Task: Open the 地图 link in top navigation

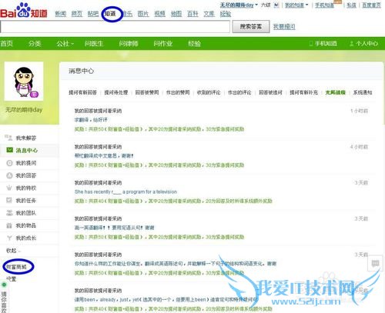Action: click(x=176, y=14)
